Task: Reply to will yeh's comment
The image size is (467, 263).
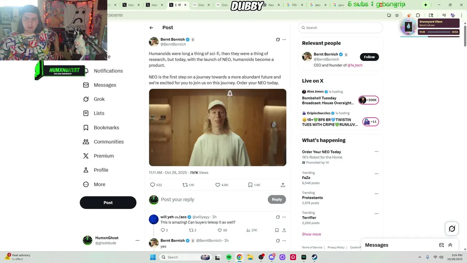Action: click(x=163, y=230)
